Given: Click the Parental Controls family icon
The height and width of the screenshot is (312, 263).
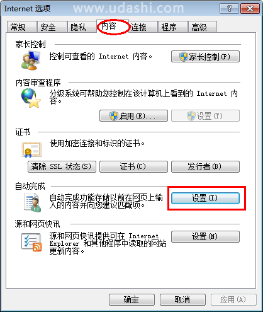Looking at the screenshot, I should point(31,61).
